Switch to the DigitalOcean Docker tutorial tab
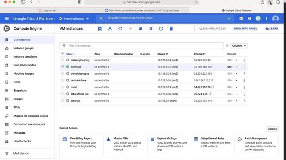 pyautogui.click(x=142, y=11)
